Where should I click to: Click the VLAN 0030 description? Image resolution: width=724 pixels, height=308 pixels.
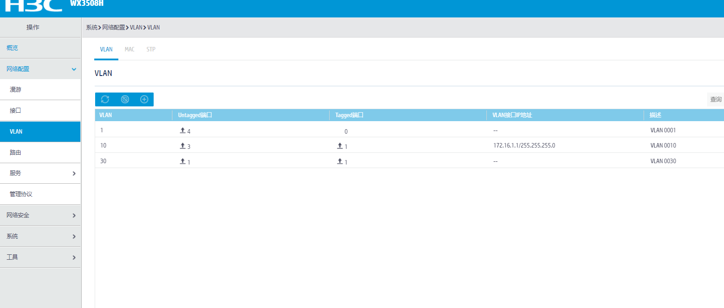click(x=663, y=161)
